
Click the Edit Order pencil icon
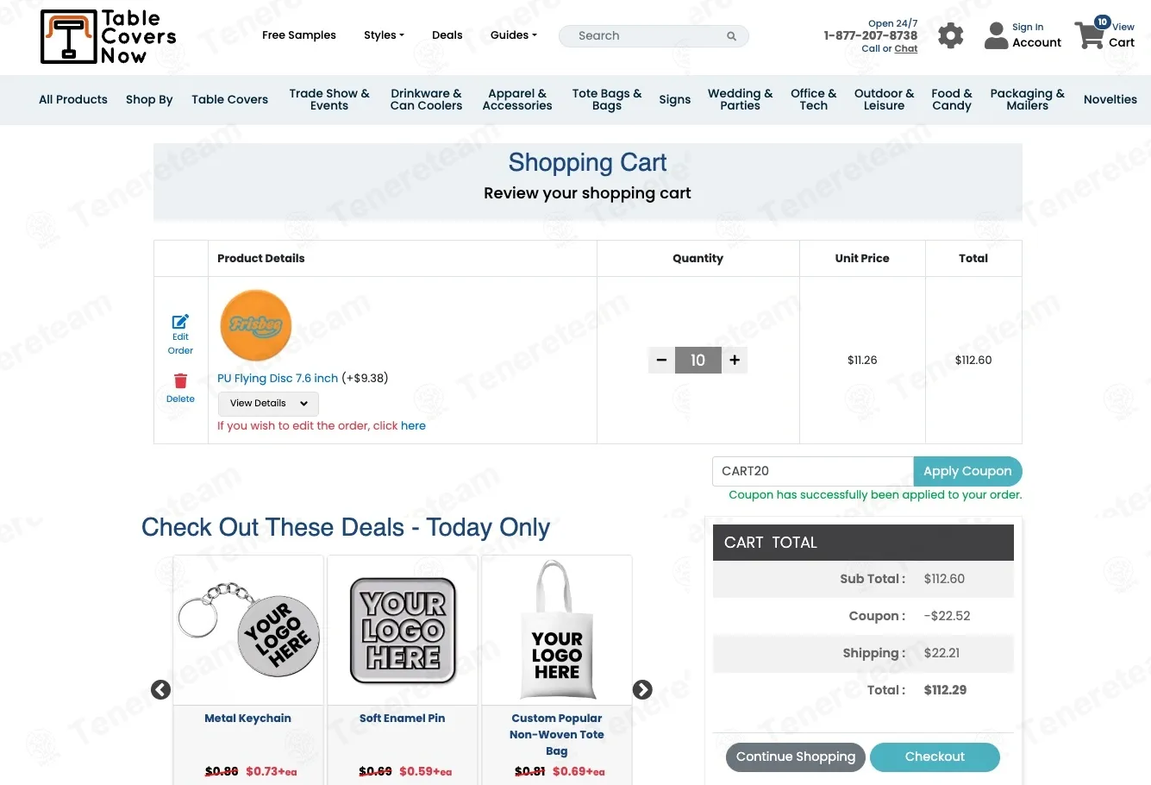(x=180, y=322)
